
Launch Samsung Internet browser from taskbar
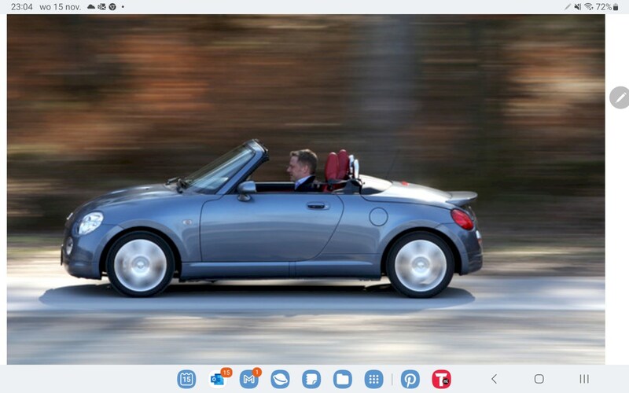click(x=280, y=379)
